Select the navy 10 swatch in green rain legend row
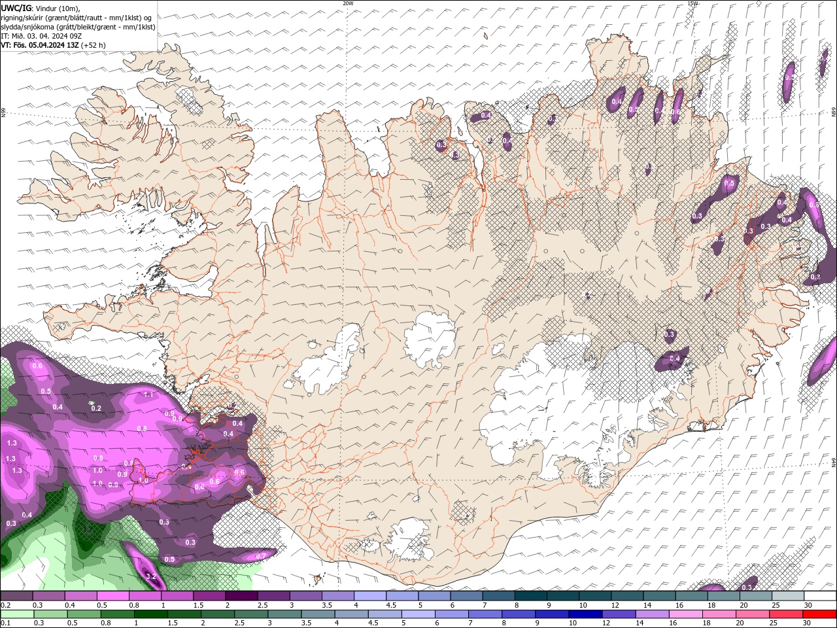Screen dimensions: 837x628 point(584,614)
